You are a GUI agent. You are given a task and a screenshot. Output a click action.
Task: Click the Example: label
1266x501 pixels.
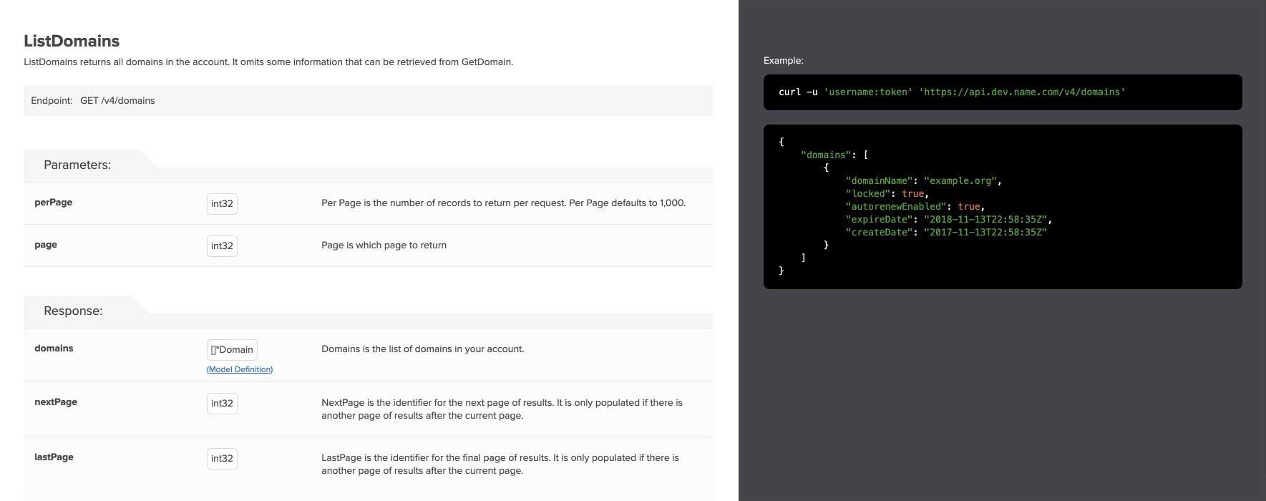click(784, 61)
